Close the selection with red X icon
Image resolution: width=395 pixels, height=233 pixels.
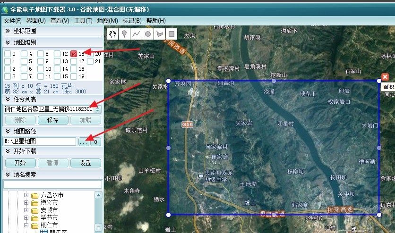(x=385, y=77)
